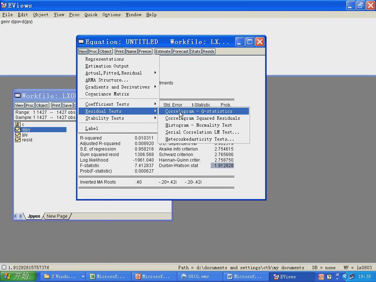This screenshot has width=376, height=282.
Task: Choose Correlogram Squared Residuals
Action: 203,118
